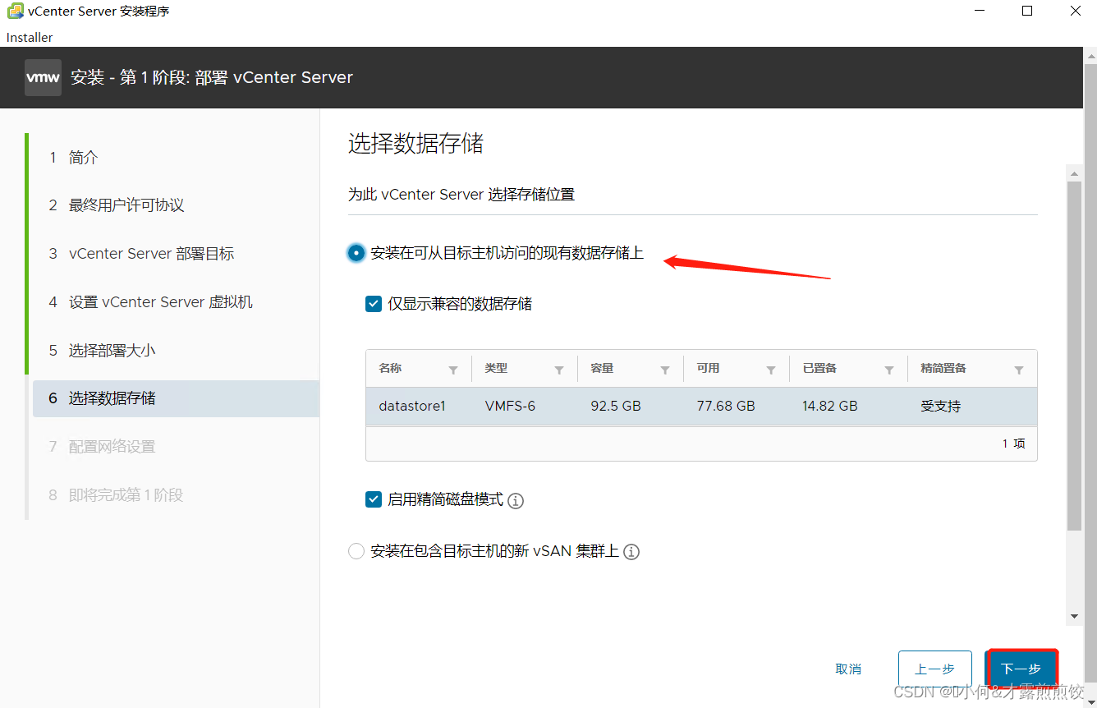Image resolution: width=1097 pixels, height=708 pixels.
Task: Click the 下一步 button
Action: [x=1021, y=669]
